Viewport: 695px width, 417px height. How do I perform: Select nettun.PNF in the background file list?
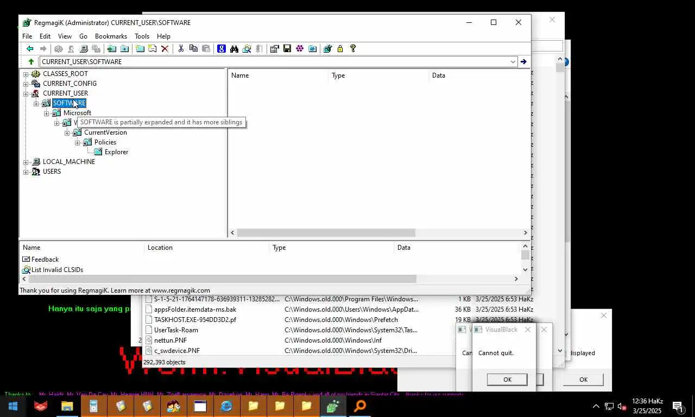click(x=170, y=340)
